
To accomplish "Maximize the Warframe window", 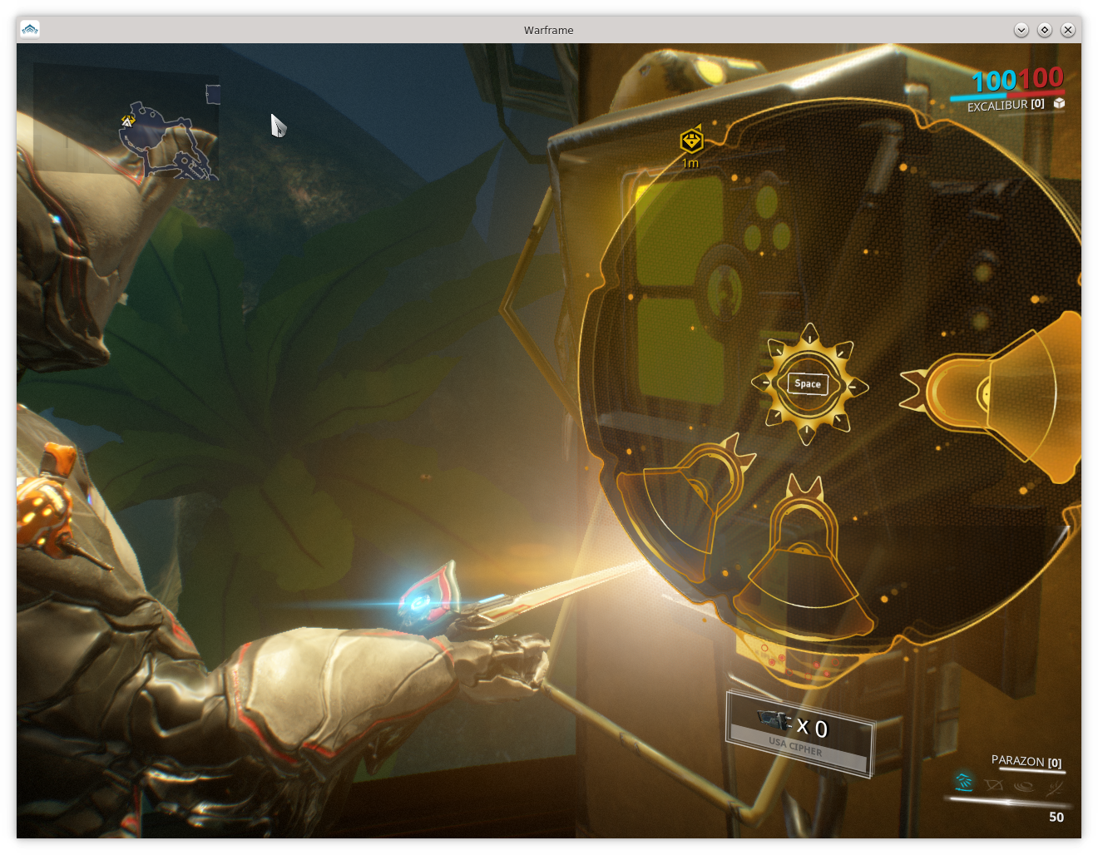I will point(1045,30).
